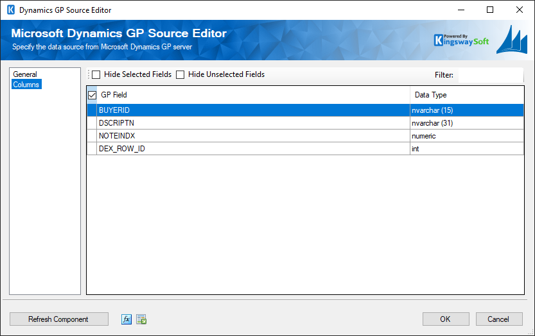The height and width of the screenshot is (336, 535).
Task: Sort by the GP Field column header
Action: pyautogui.click(x=253, y=95)
